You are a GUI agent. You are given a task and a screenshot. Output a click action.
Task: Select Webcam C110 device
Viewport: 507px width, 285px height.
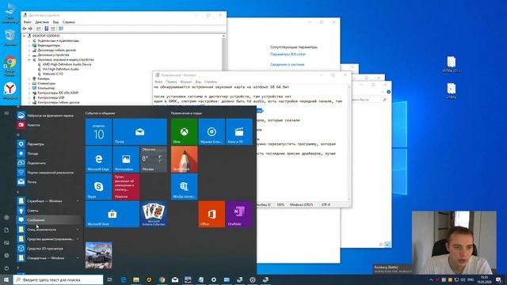tap(53, 74)
